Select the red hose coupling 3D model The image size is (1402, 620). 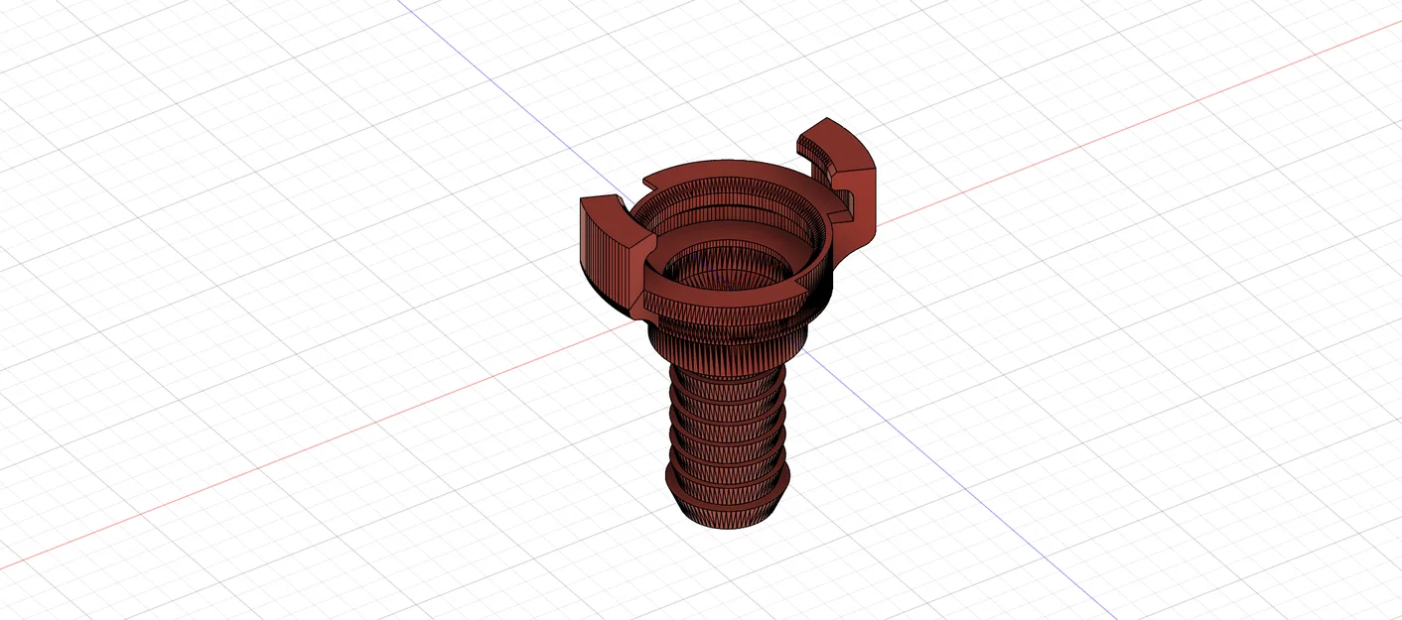pos(728,322)
